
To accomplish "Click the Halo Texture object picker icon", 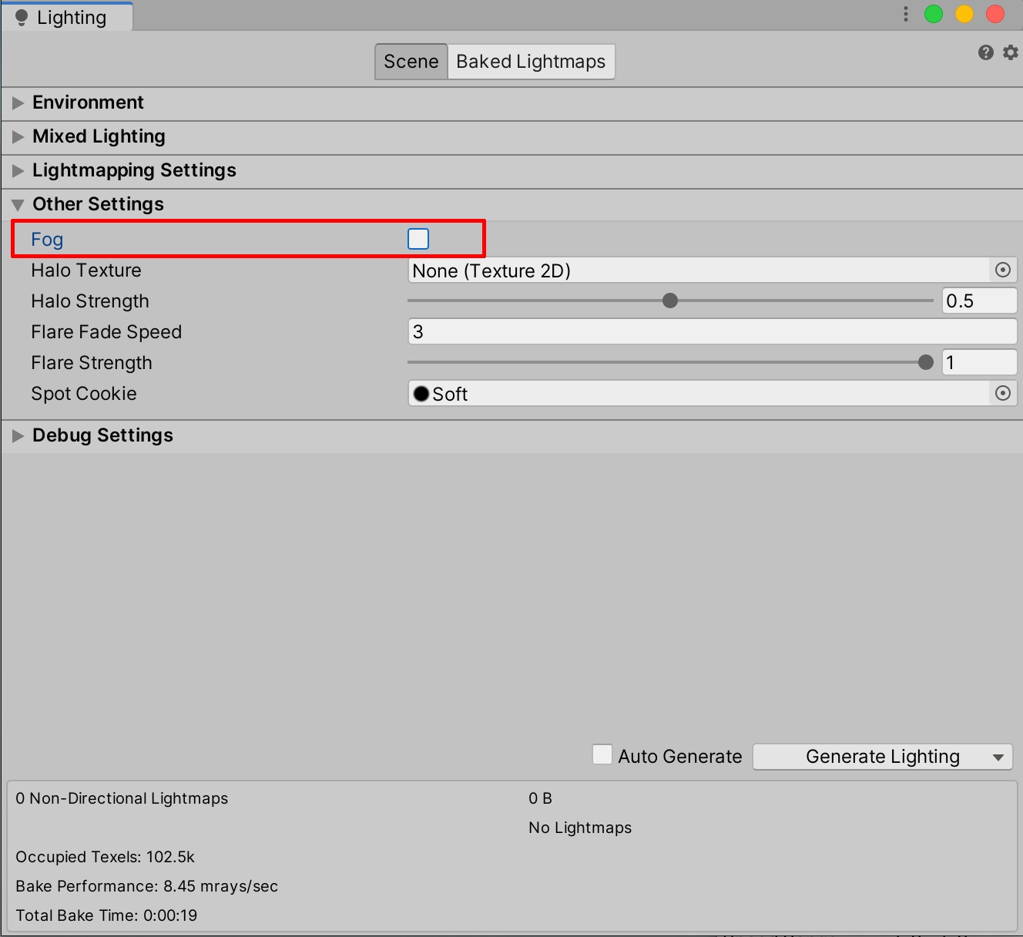I will (x=1002, y=270).
